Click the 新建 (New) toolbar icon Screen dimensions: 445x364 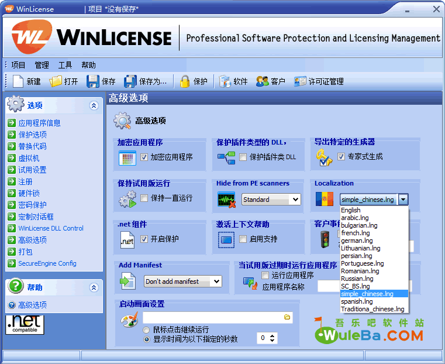[x=18, y=81]
